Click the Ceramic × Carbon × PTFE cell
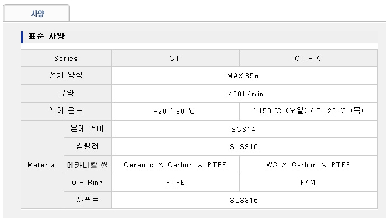386x218 pixels. pyautogui.click(x=176, y=164)
